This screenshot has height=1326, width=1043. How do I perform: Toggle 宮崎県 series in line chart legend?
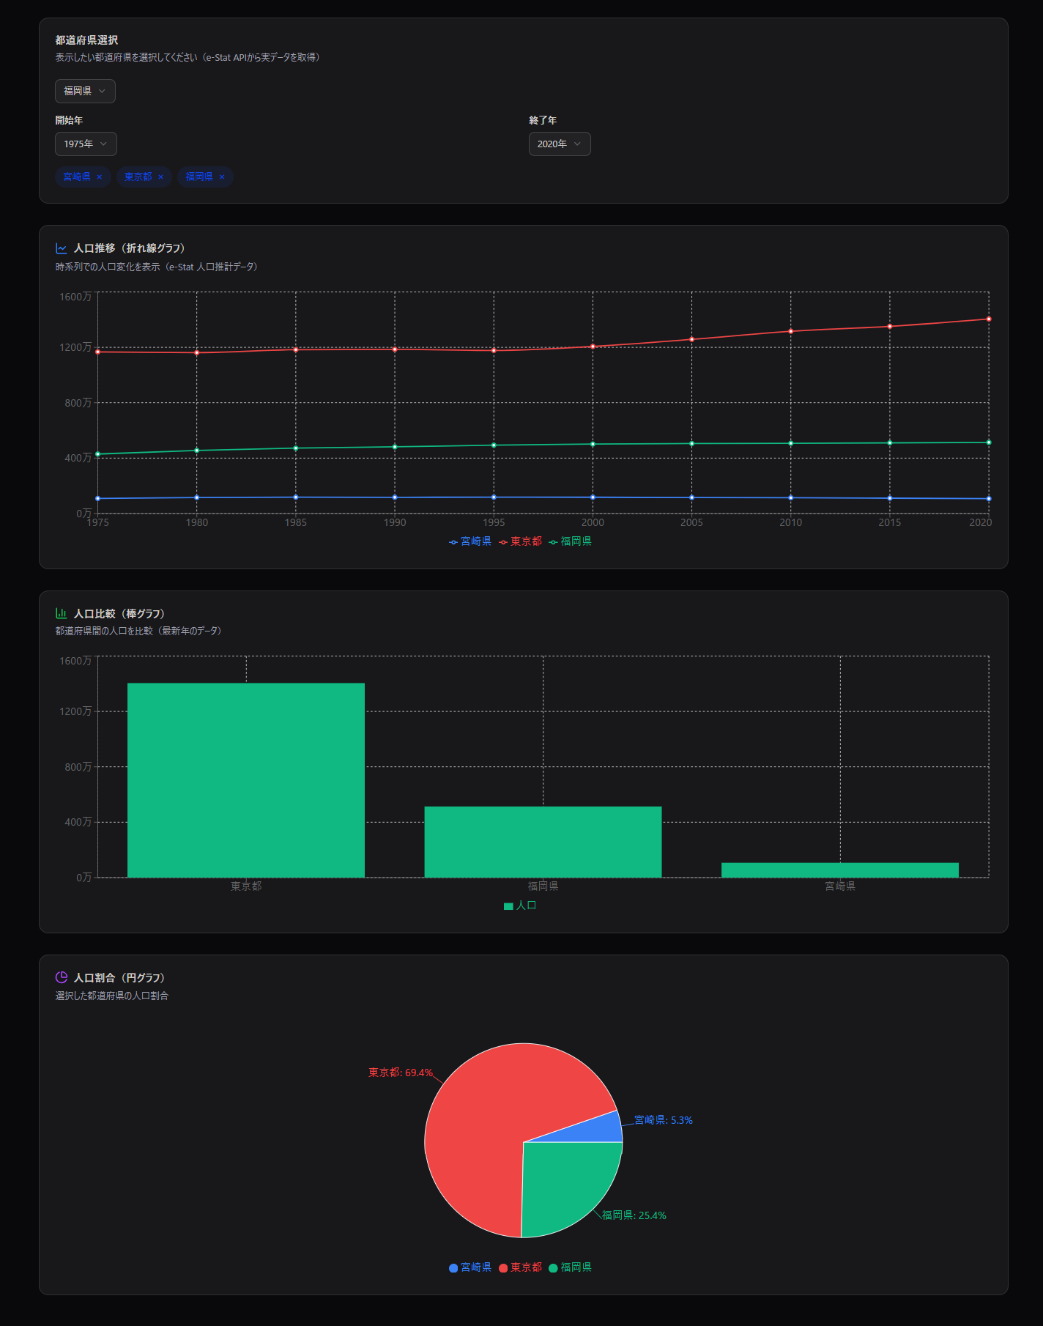[x=470, y=541]
